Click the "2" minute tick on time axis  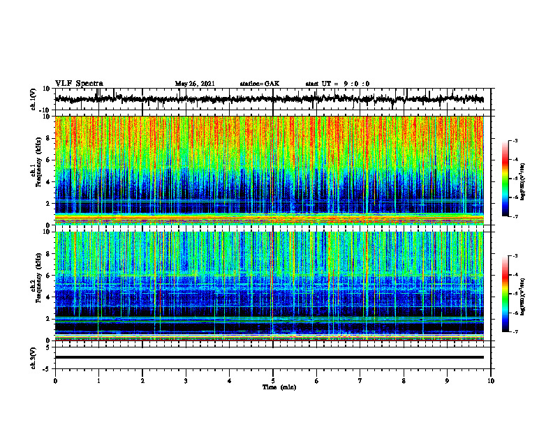[142, 381]
